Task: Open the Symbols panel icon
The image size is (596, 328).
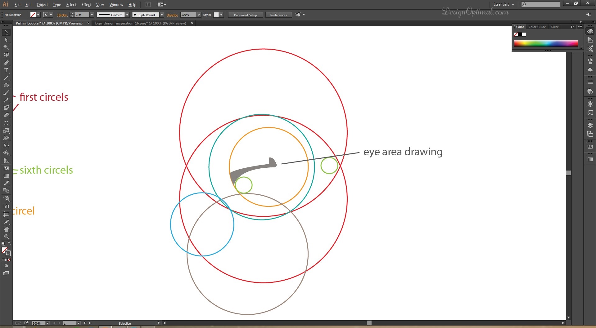Action: click(590, 70)
